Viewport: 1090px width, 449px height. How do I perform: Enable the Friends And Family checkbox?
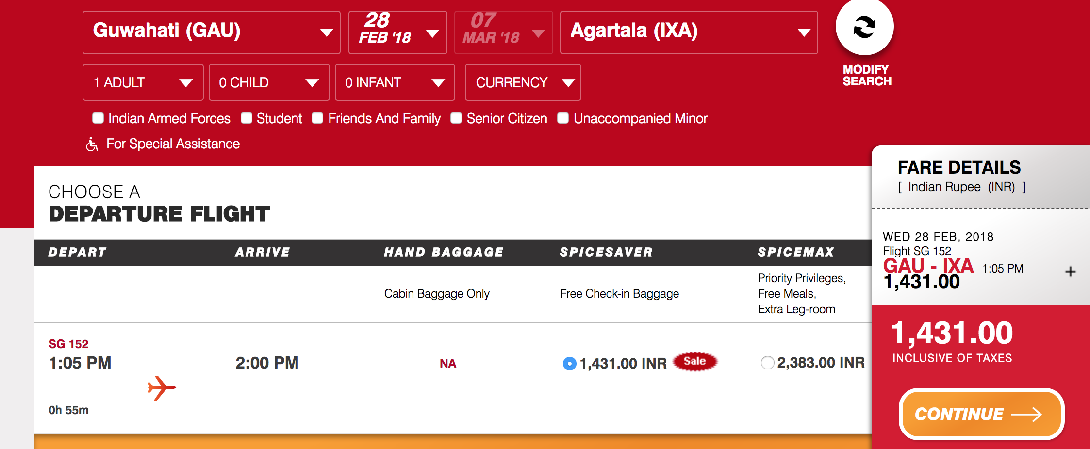click(x=318, y=118)
